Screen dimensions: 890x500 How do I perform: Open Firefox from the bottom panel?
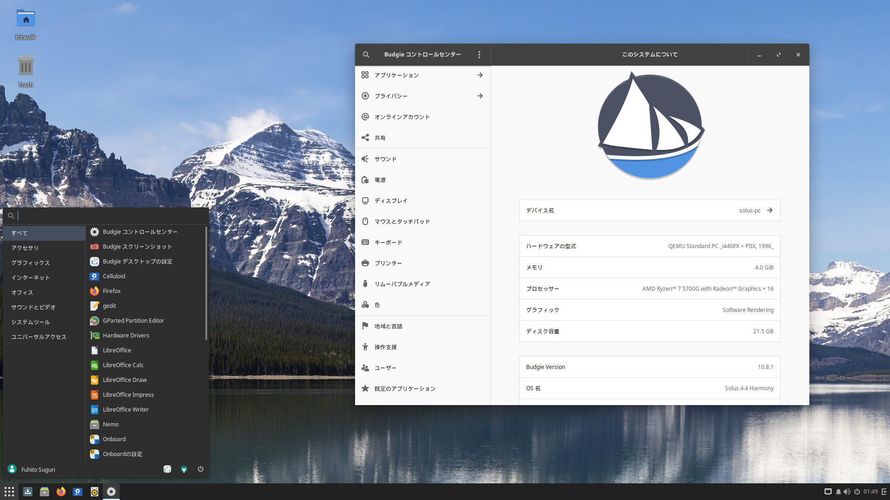[61, 492]
